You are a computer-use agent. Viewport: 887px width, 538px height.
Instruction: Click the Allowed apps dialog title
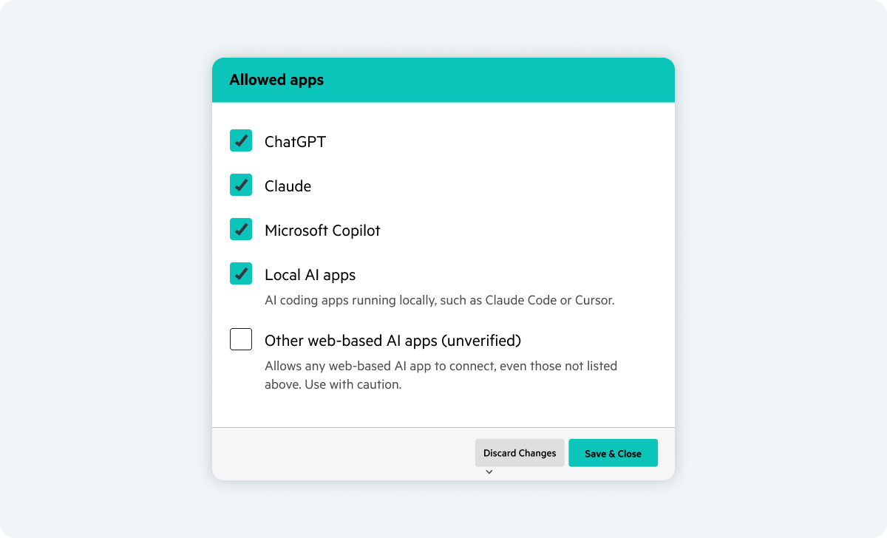[x=276, y=80]
